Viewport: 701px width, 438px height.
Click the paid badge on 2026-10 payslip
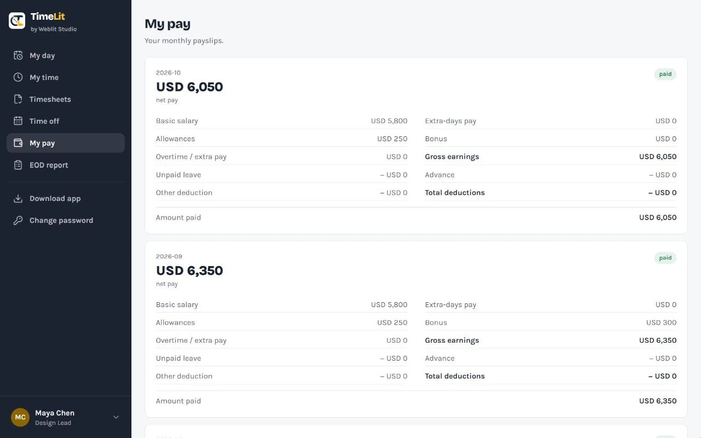point(665,74)
